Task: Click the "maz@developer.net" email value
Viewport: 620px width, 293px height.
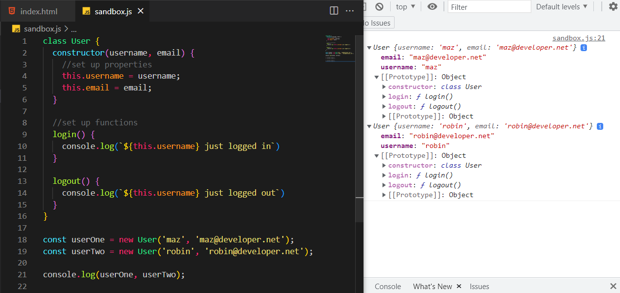Action: pos(447,58)
